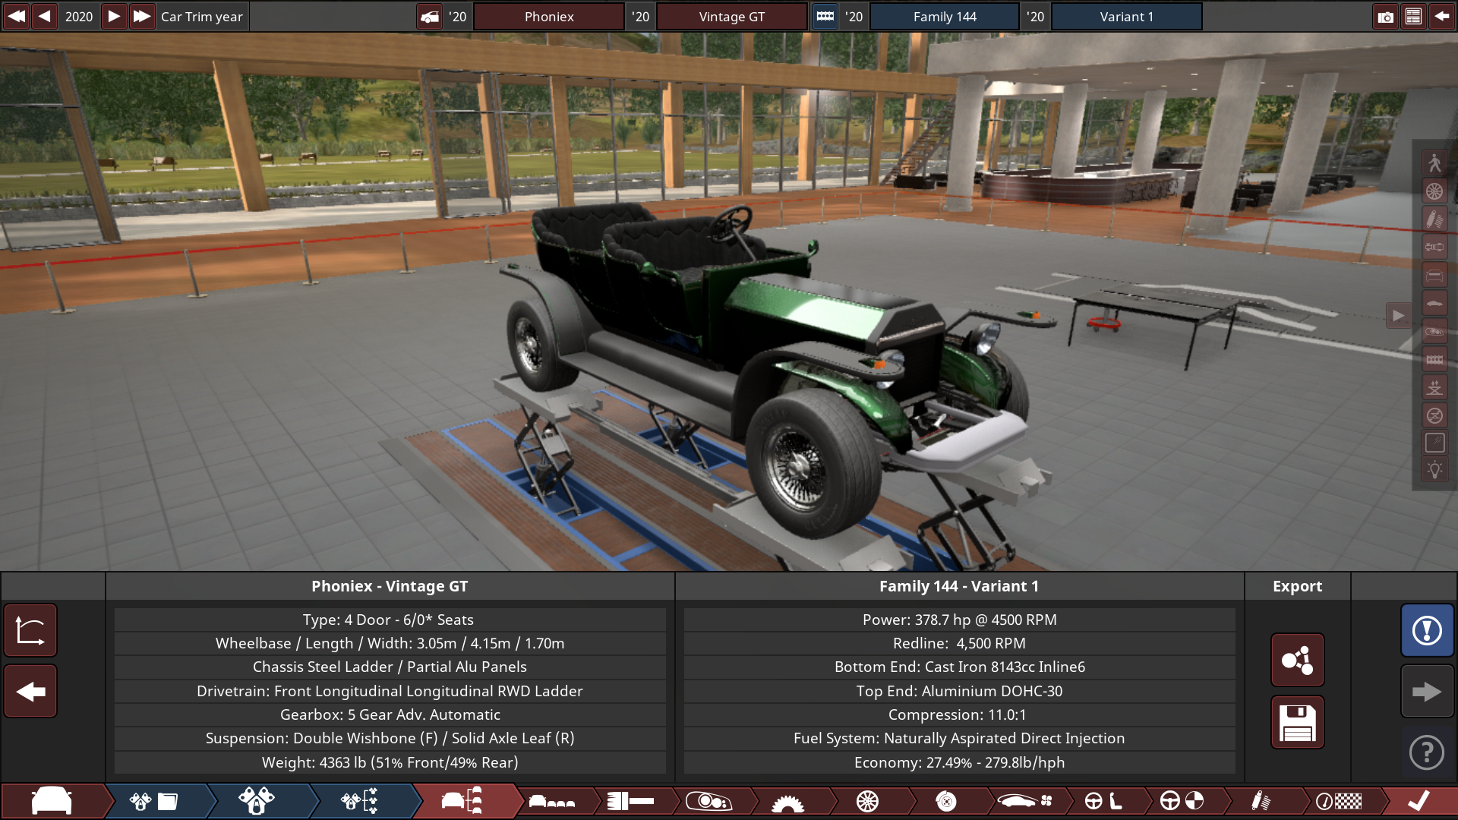Finish design with the checkmark tab
This screenshot has width=1458, height=820.
(1419, 801)
